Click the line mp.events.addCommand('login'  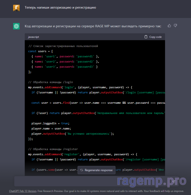pos(80,87)
